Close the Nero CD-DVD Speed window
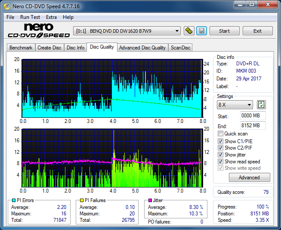 click(268, 4)
